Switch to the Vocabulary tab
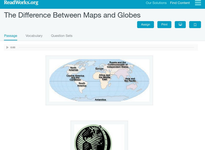The image size is (205, 150). click(x=34, y=36)
